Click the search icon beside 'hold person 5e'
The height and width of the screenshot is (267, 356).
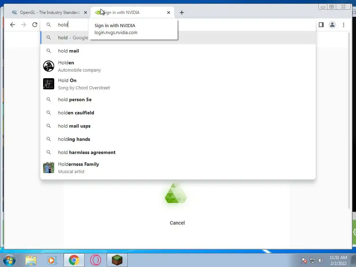click(x=49, y=99)
